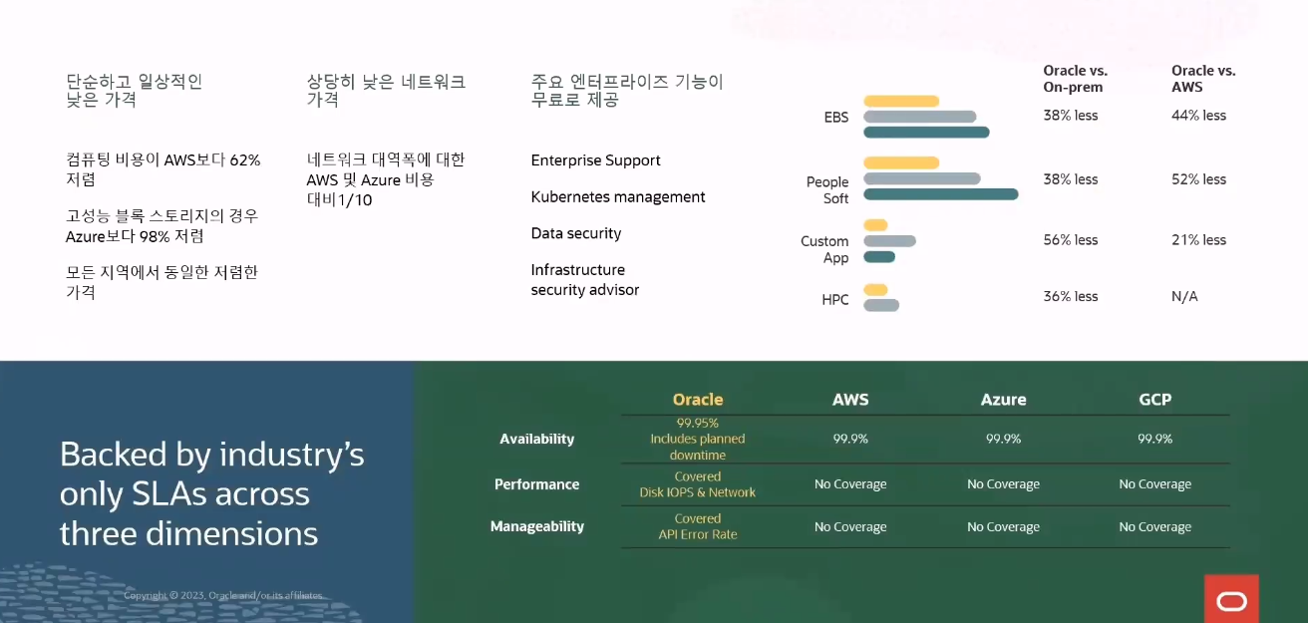
Task: Click the teal bar in the Custom App row
Action: tap(879, 256)
